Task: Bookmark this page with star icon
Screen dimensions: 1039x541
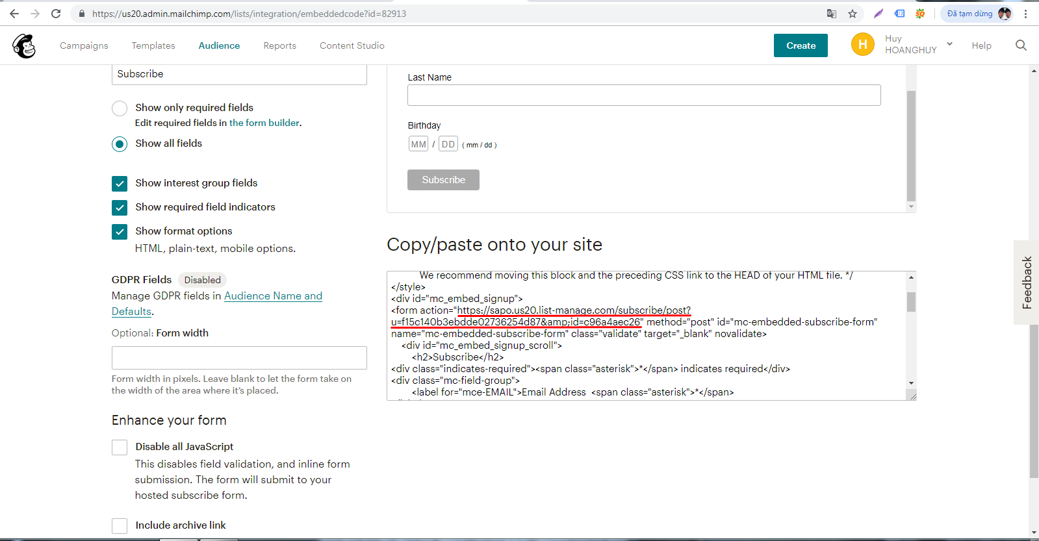Action: [x=853, y=14]
